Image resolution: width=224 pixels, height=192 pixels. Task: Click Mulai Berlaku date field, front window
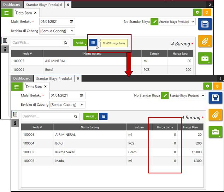[67, 95]
